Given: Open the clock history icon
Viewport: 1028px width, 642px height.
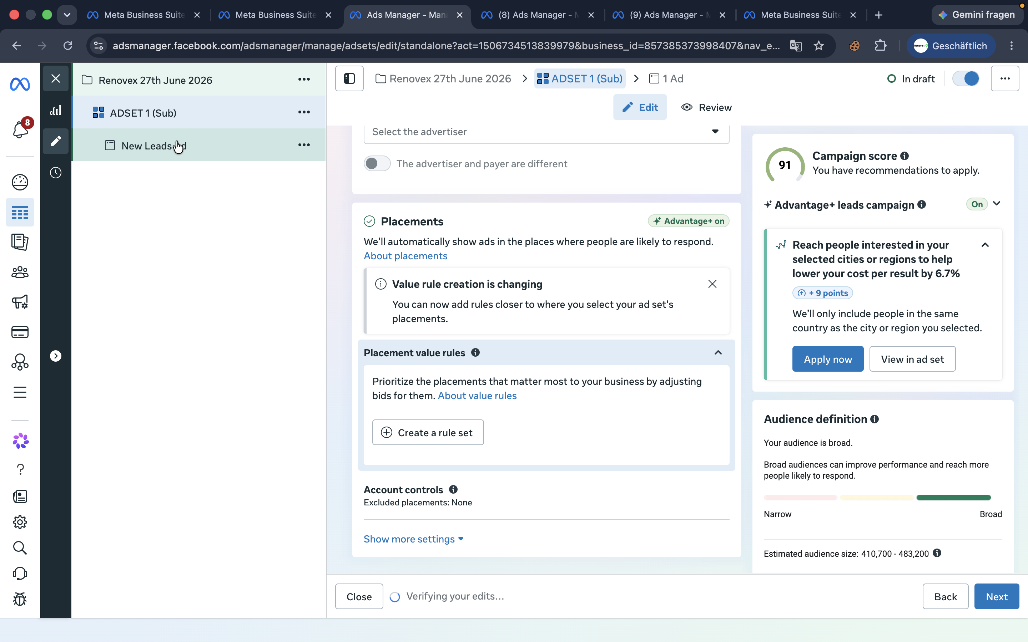Looking at the screenshot, I should pyautogui.click(x=56, y=173).
